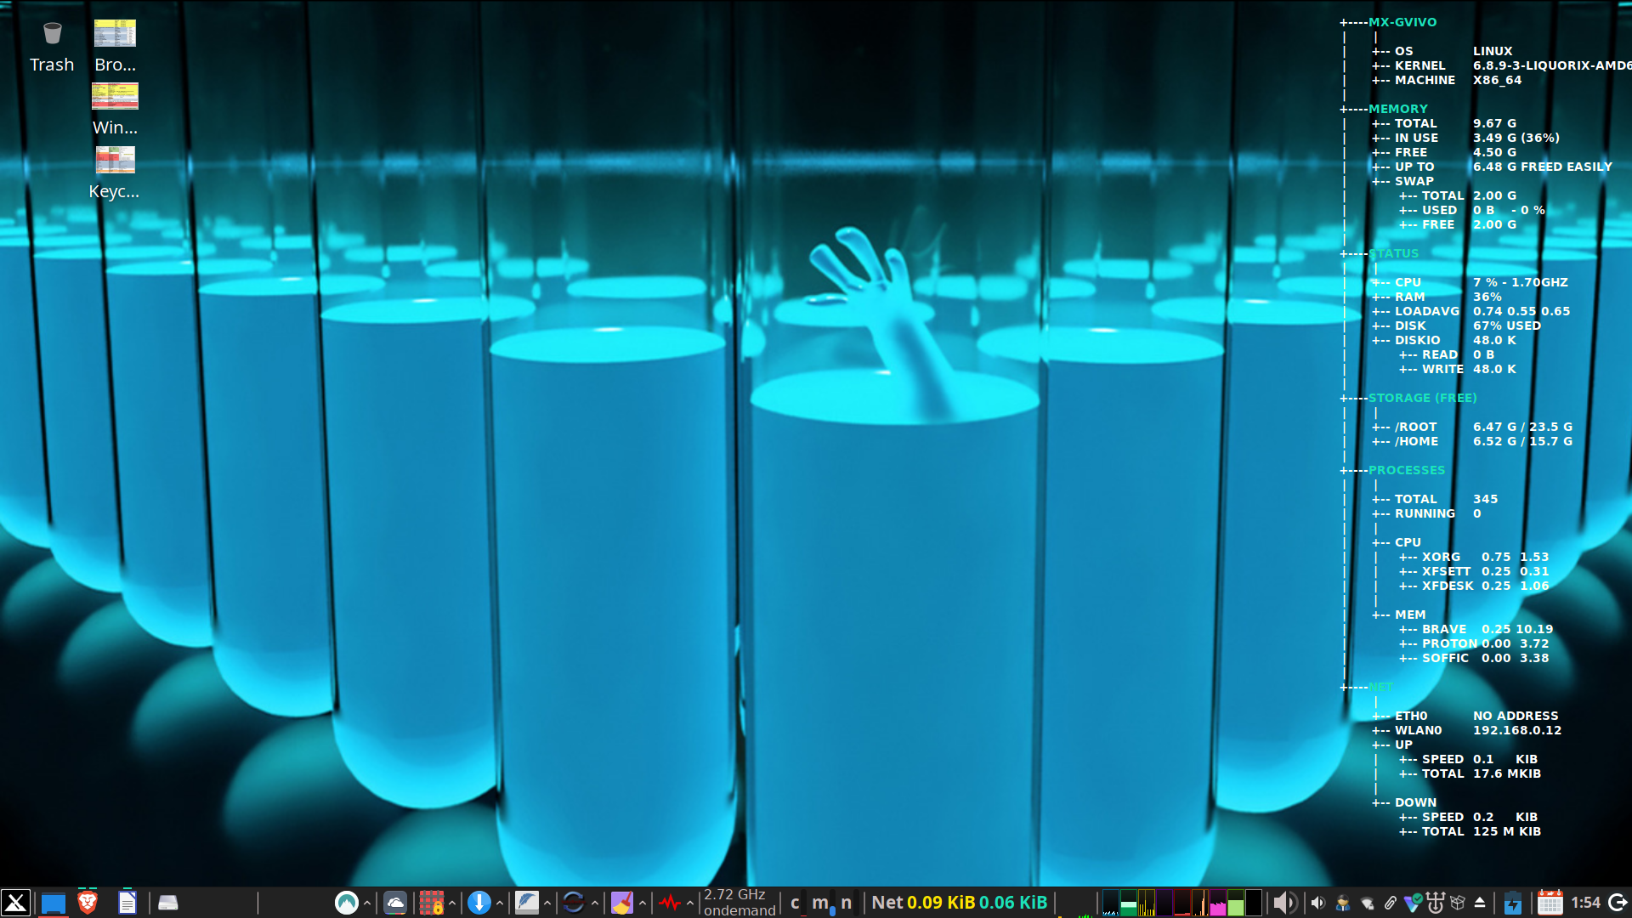Click the orange system load graph
The width and height of the screenshot is (1632, 918).
pos(1199,903)
